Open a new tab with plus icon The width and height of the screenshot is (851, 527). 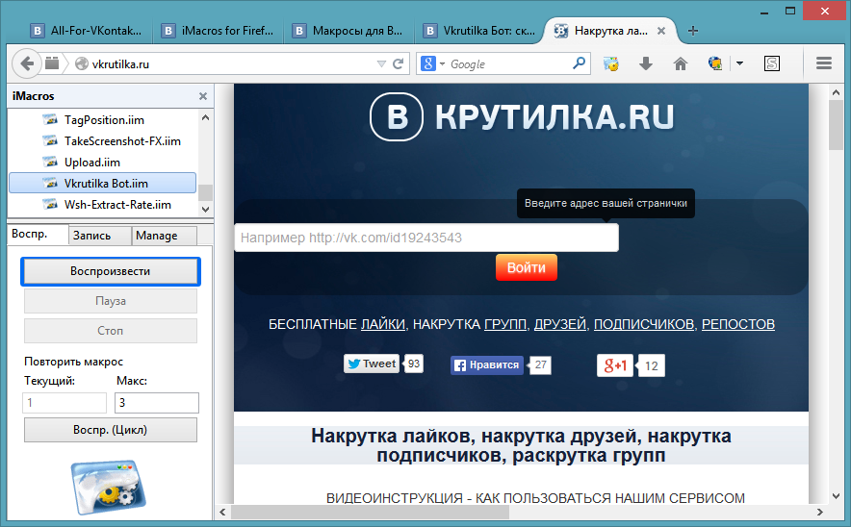692,31
